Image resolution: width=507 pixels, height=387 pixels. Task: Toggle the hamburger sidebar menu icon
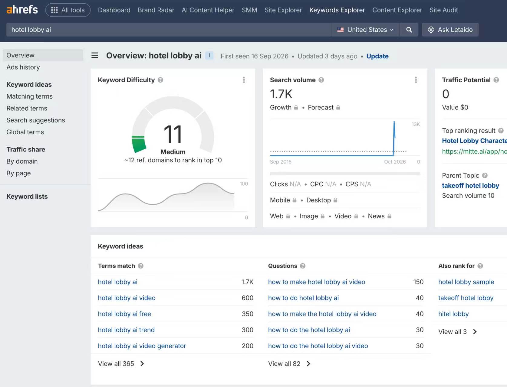(95, 55)
